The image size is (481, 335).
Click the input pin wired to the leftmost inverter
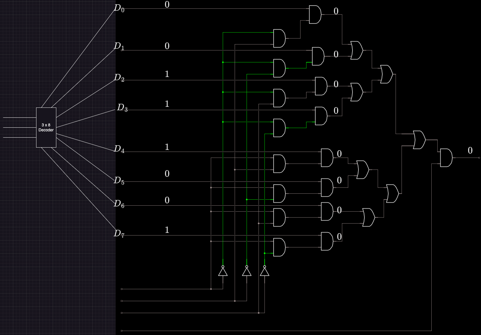tap(122, 289)
